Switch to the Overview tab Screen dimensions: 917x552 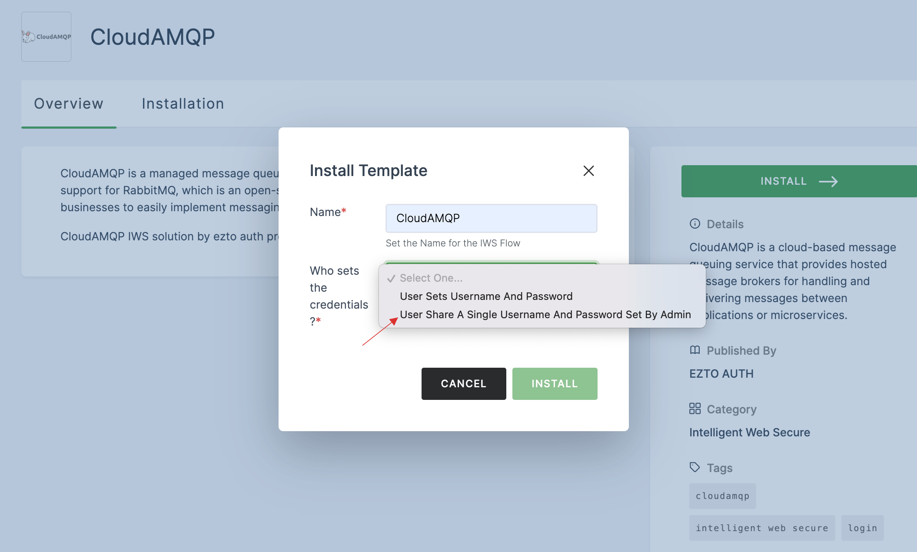[x=69, y=103]
